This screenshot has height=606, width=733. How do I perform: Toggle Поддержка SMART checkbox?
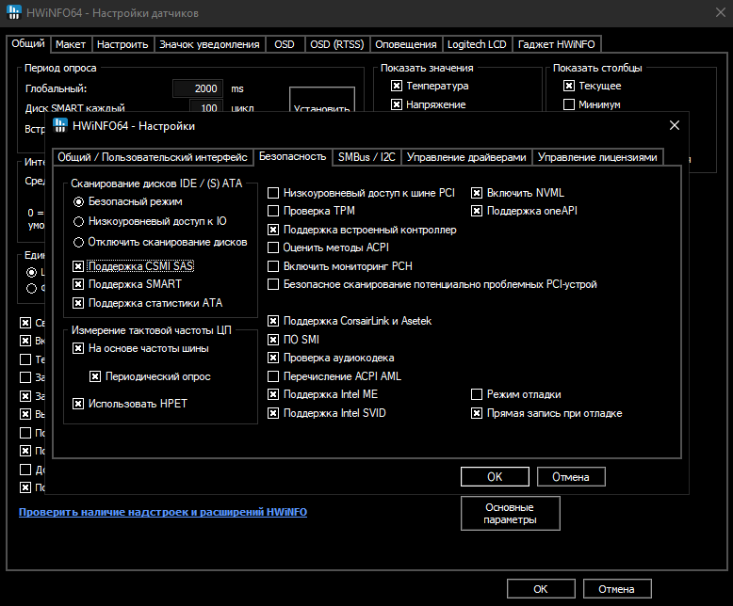pyautogui.click(x=78, y=284)
